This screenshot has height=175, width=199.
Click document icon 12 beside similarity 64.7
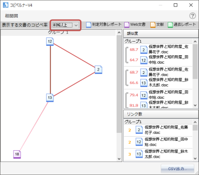144,60
